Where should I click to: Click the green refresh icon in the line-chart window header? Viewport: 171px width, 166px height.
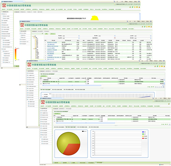157,66
